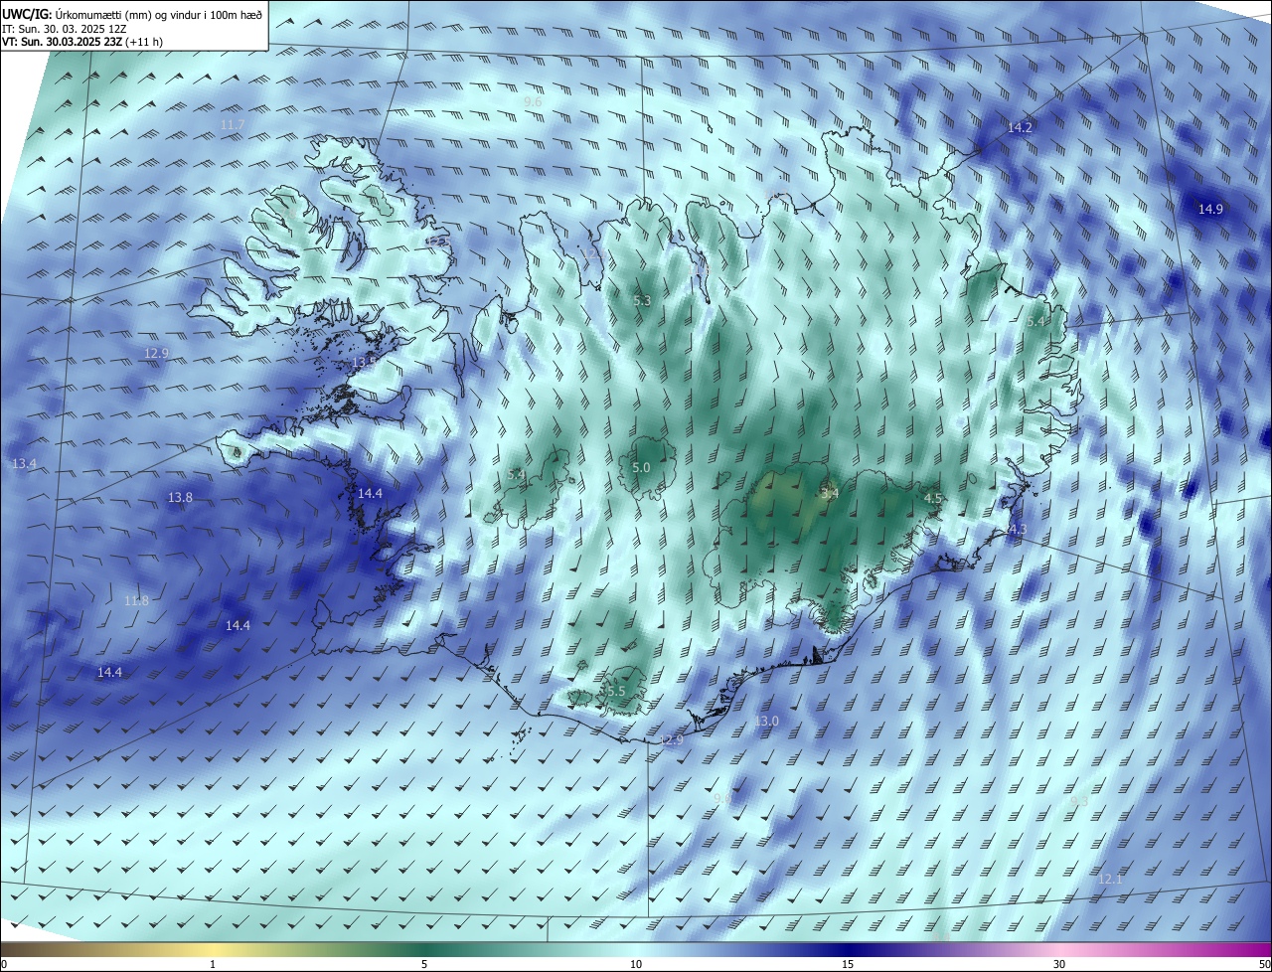The image size is (1272, 972).
Task: Click the 3.4 value label on the map
Action: click(830, 493)
